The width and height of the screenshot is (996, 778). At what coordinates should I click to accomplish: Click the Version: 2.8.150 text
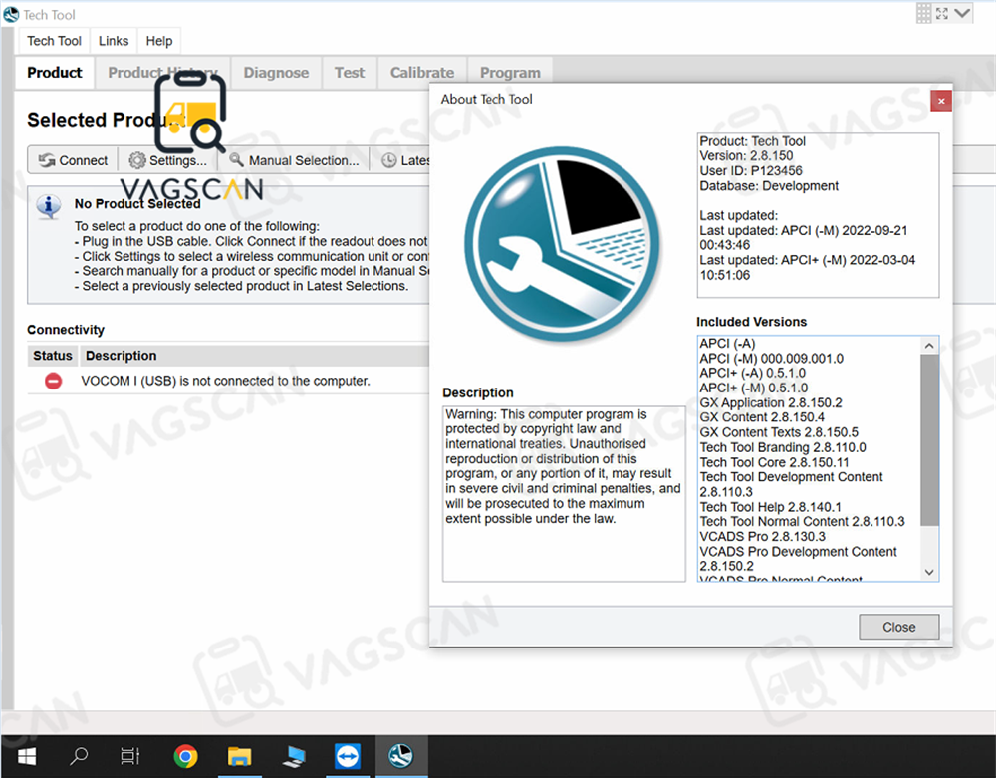746,156
